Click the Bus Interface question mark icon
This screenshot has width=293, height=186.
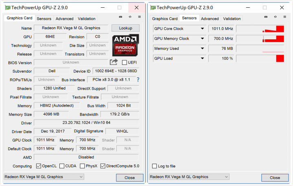[x=138, y=79]
